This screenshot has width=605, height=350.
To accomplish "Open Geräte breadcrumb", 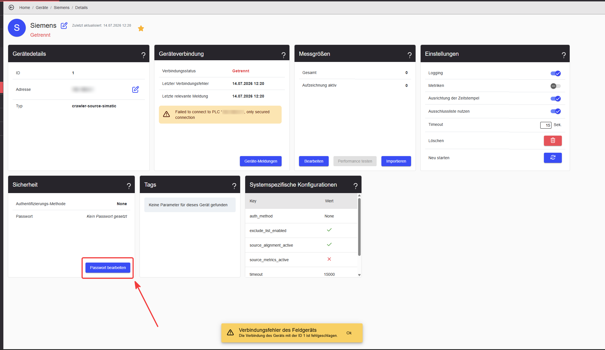I will (x=42, y=8).
